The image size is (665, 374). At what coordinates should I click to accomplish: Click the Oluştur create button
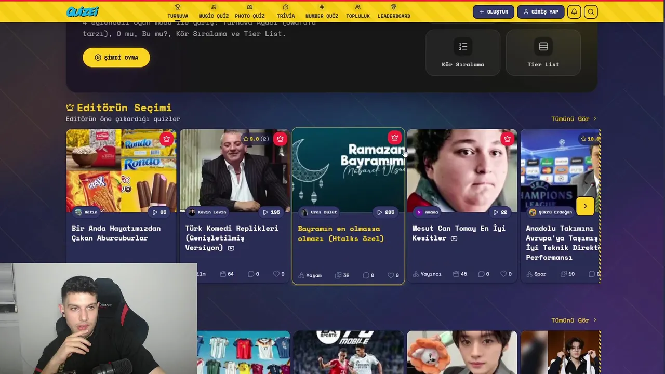point(494,11)
